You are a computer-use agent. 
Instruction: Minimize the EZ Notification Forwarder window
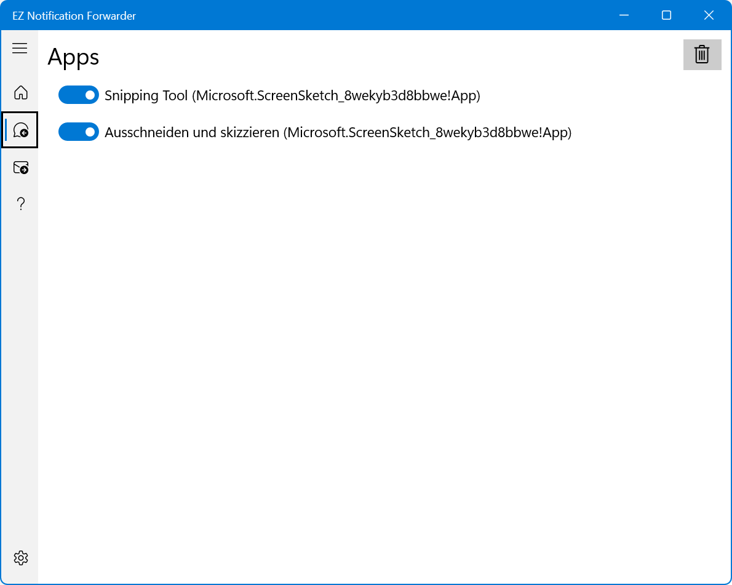tap(624, 15)
